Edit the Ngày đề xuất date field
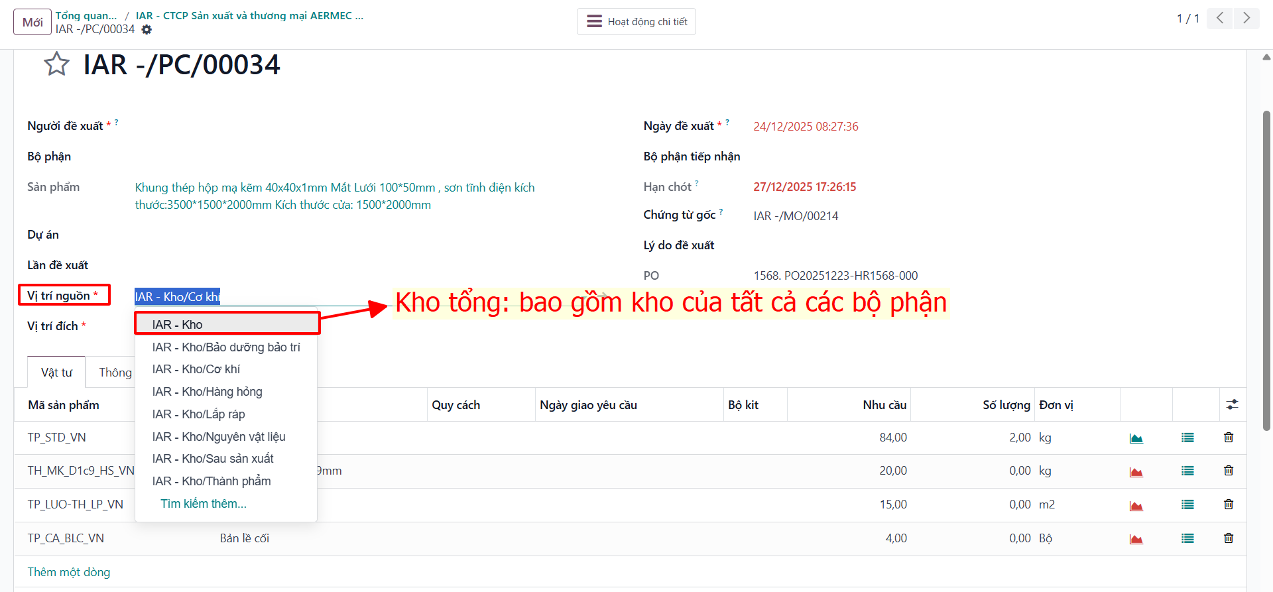Screen dimensions: 1273x592 806,127
